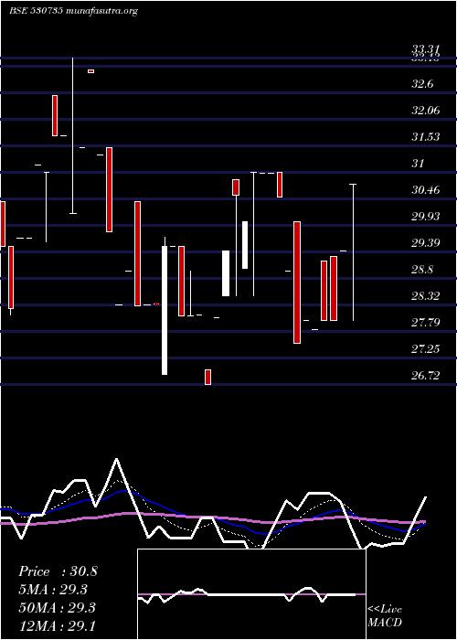Select the 29.93 price axis label
Screen dimensions: 457x640
[426, 217]
